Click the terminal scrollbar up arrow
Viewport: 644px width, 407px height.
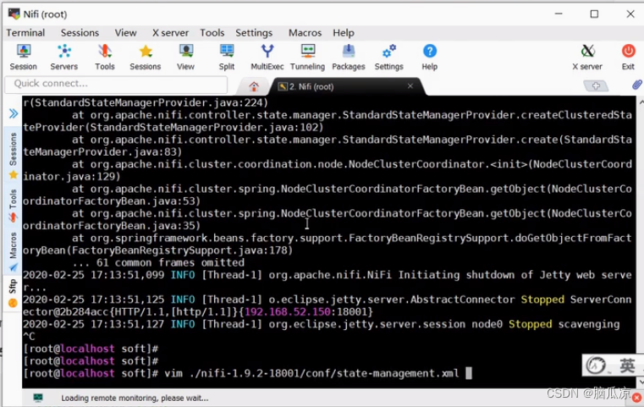click(x=641, y=101)
